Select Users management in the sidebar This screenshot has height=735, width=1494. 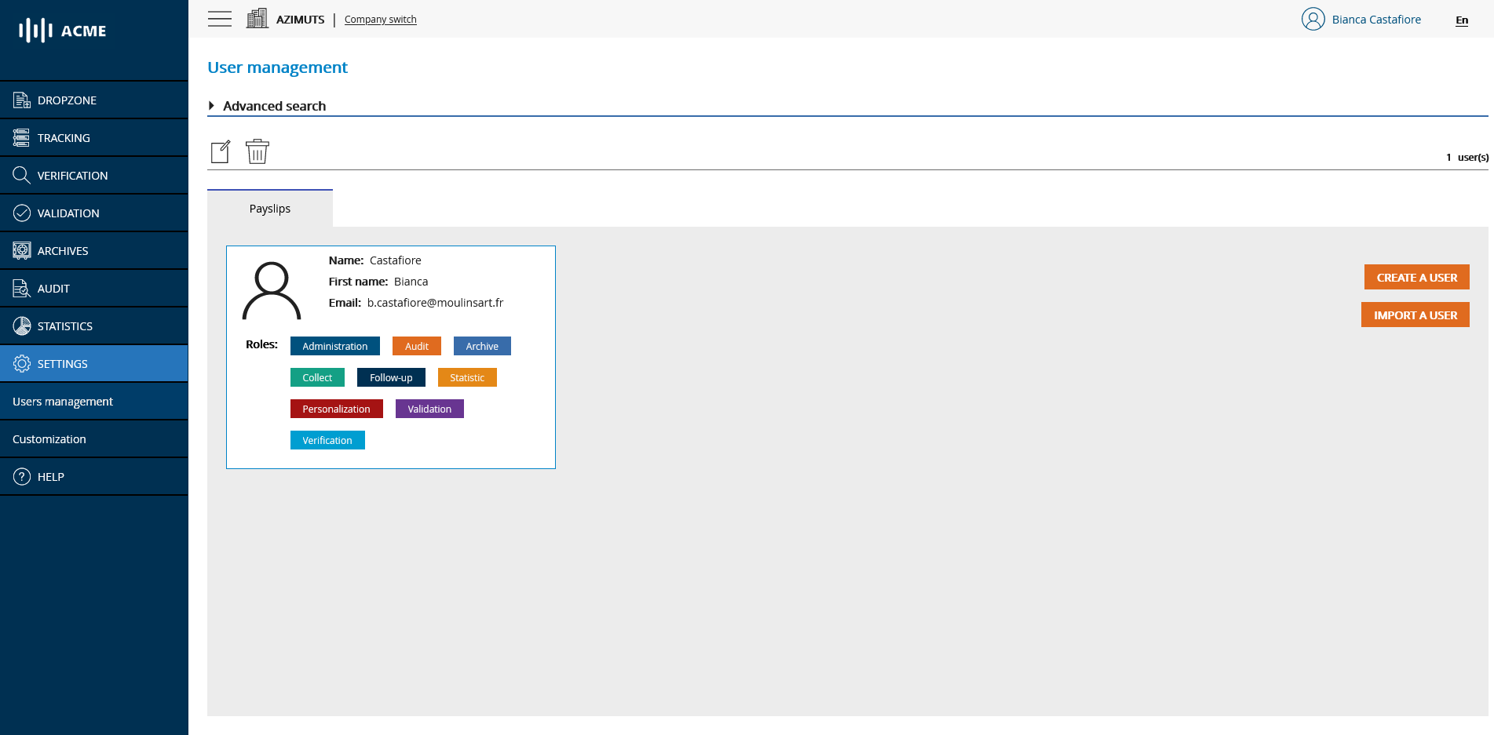tap(63, 401)
